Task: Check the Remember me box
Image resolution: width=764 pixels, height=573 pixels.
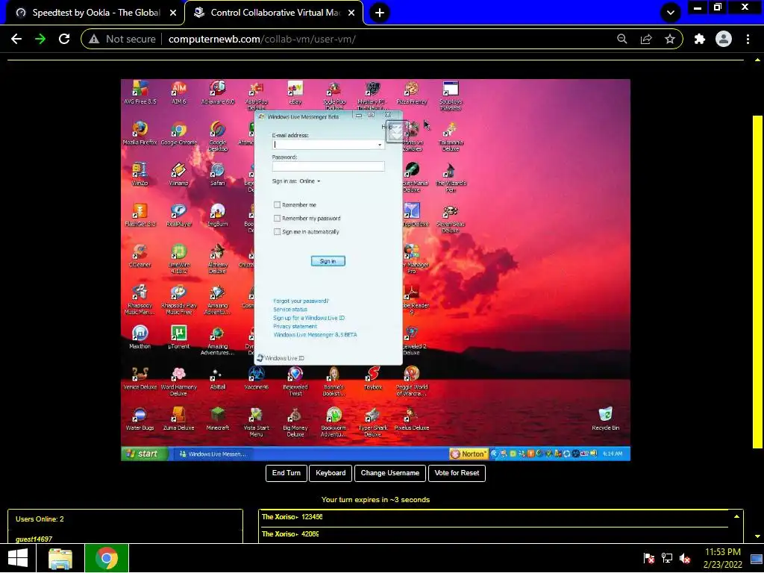Action: click(278, 204)
